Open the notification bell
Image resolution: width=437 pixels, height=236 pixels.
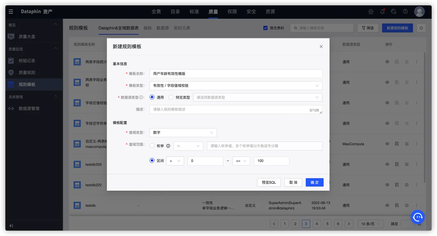tap(382, 12)
